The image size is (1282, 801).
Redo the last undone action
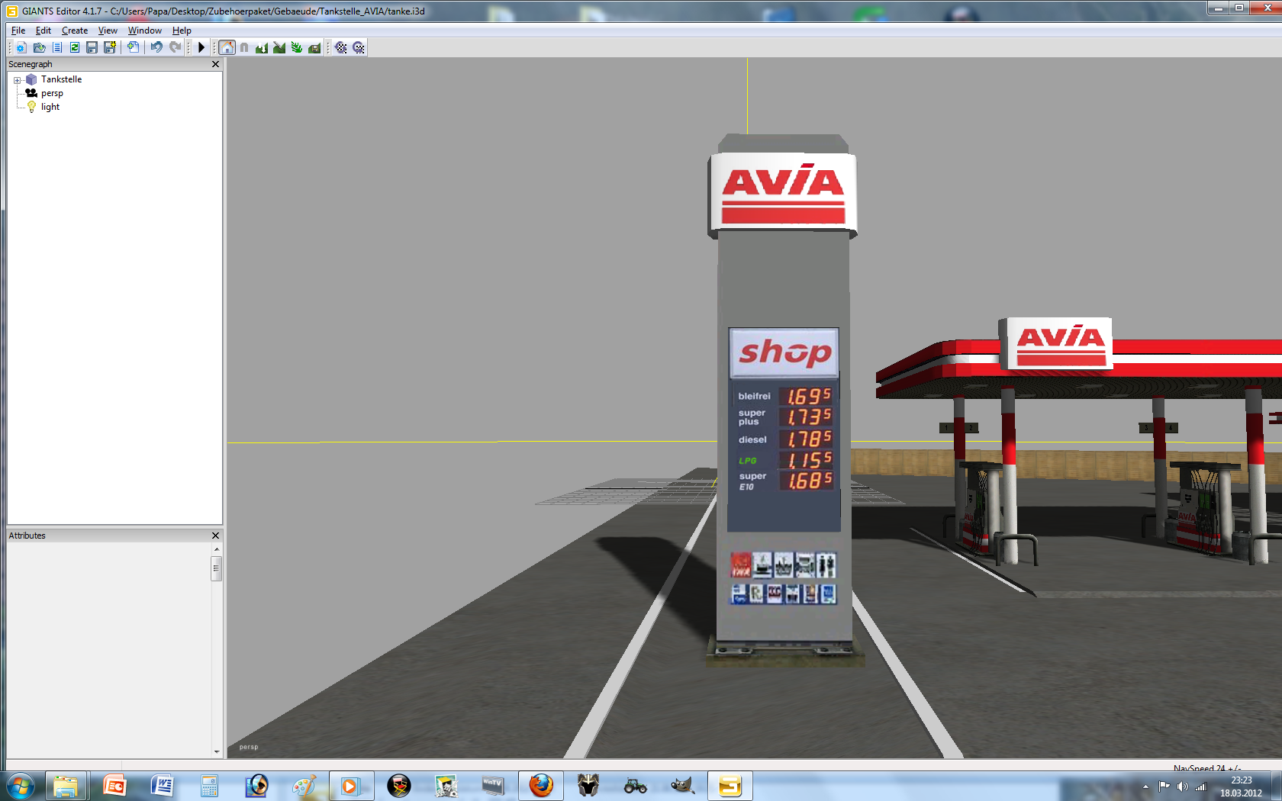[x=175, y=47]
